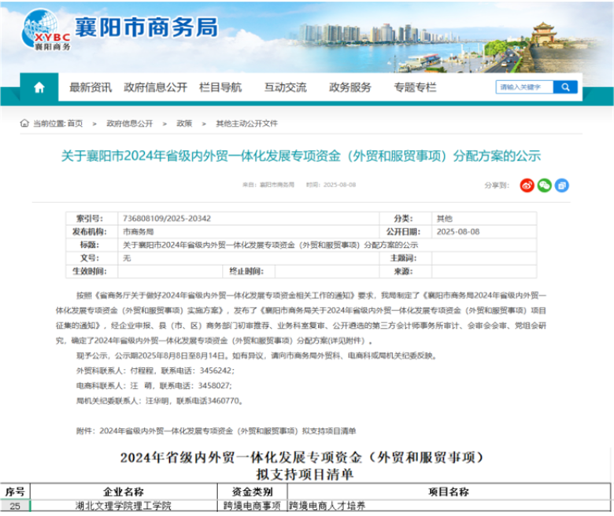Open the 政府信息公开 navigation menu

tap(155, 87)
